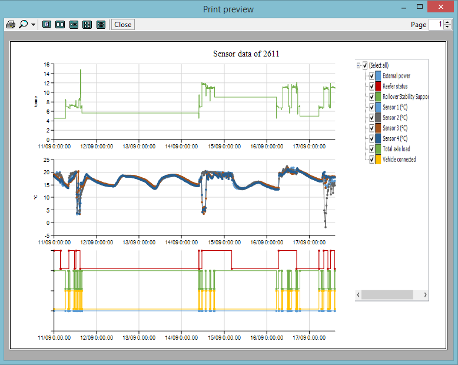Screen dimensions: 458x365
Task: Click the Page number input field
Action: [x=436, y=25]
